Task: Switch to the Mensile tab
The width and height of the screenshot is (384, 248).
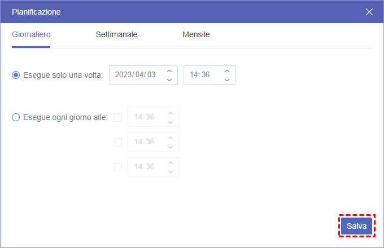Action: click(x=196, y=34)
